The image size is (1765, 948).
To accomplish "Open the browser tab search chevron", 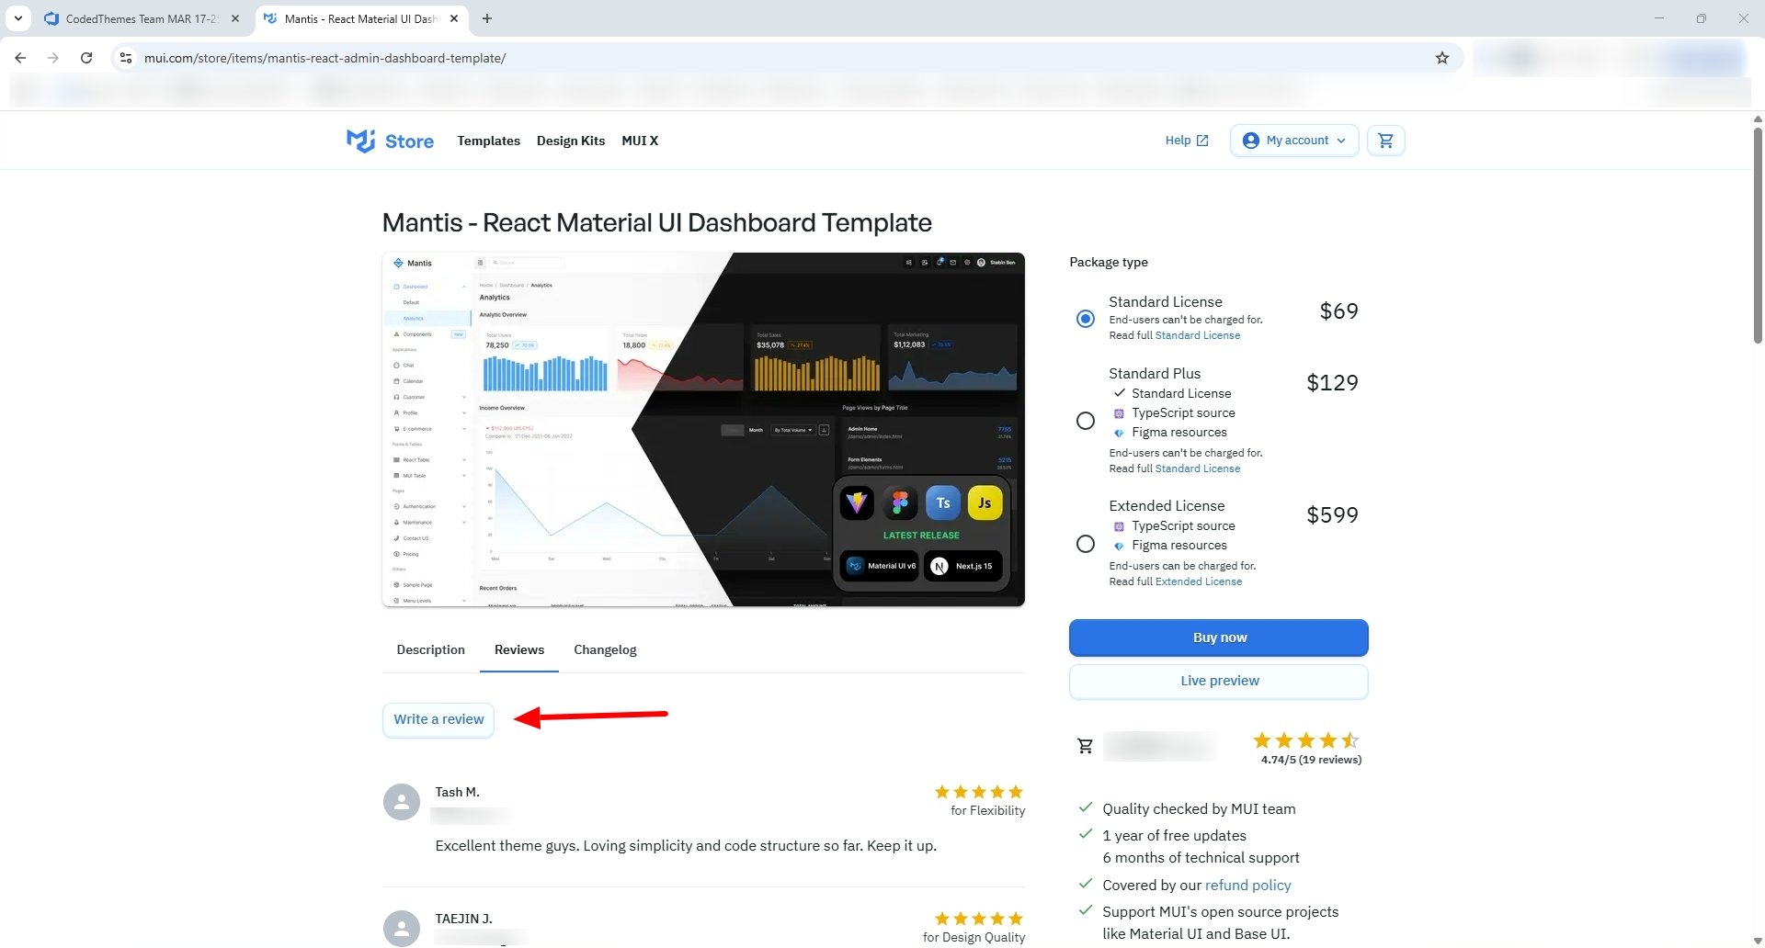I will pos(18,18).
